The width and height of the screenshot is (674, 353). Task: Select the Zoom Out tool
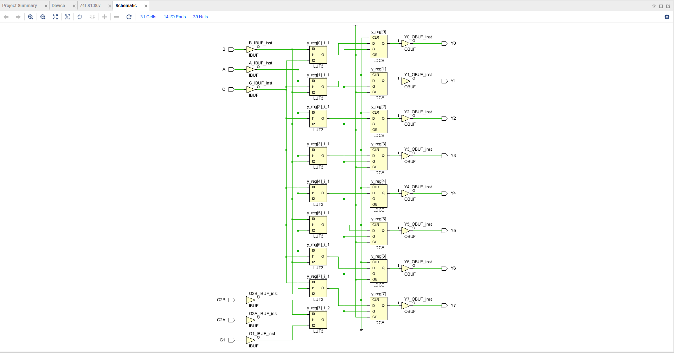point(43,17)
